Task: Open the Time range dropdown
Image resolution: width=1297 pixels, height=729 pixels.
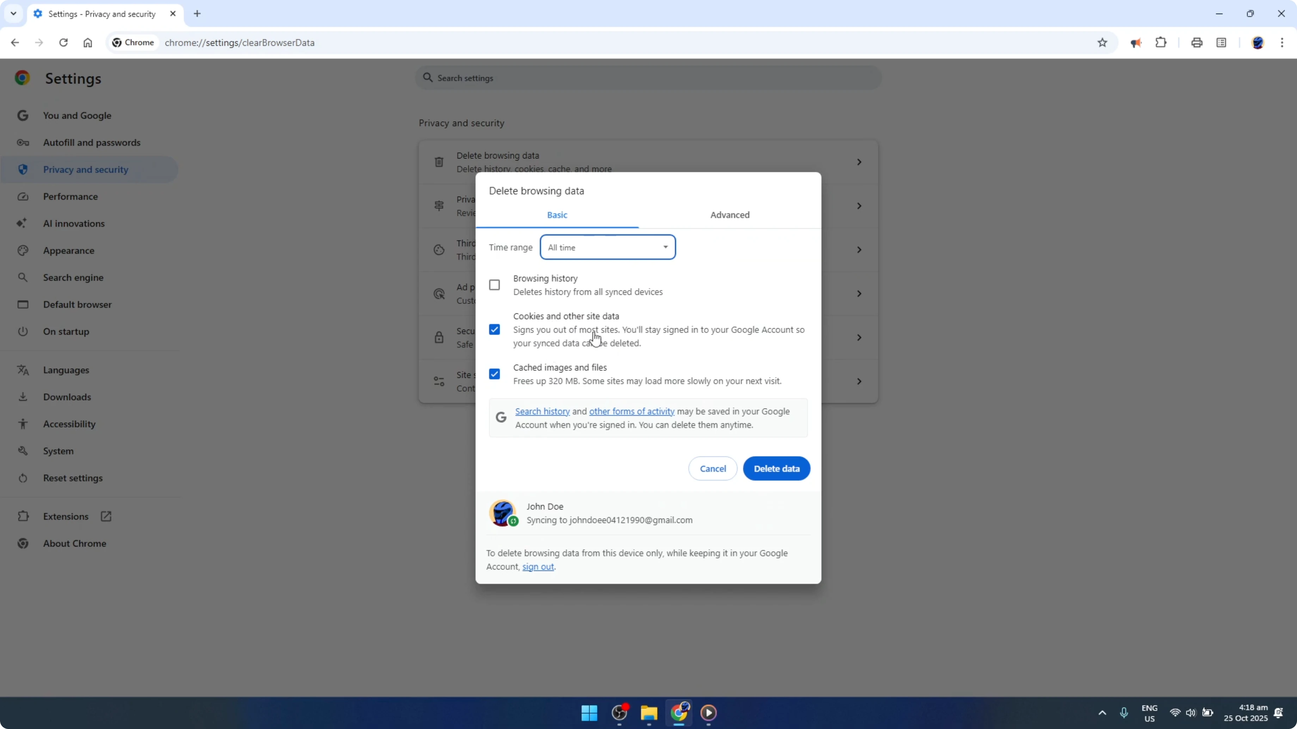Action: [607, 247]
